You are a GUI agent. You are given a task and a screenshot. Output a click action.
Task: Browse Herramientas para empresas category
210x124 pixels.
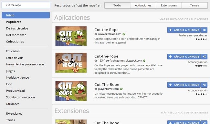point(25,64)
